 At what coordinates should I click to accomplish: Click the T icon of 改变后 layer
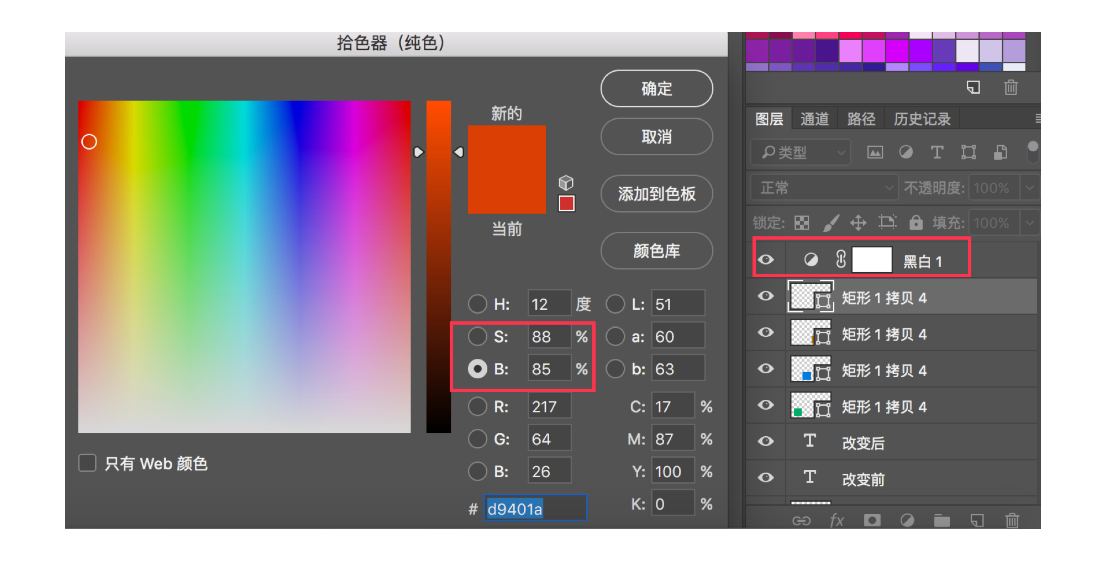click(810, 441)
